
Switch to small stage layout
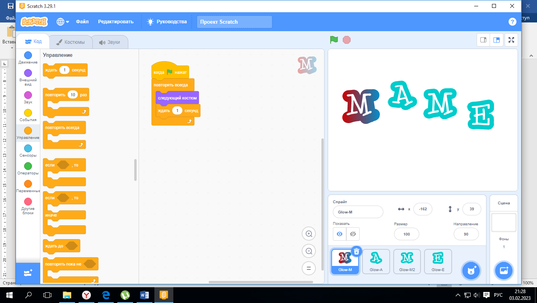point(483,40)
